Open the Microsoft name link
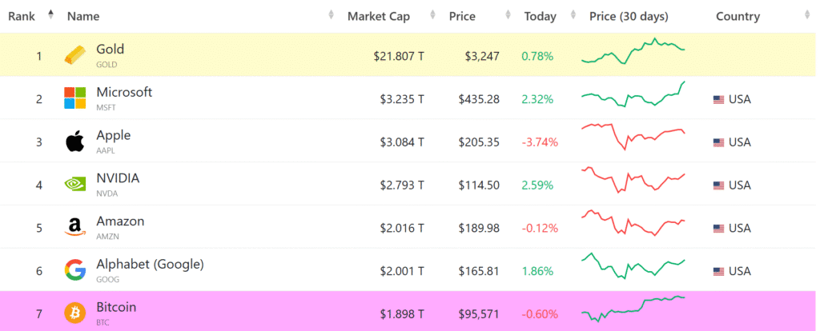The image size is (820, 331). tap(124, 92)
